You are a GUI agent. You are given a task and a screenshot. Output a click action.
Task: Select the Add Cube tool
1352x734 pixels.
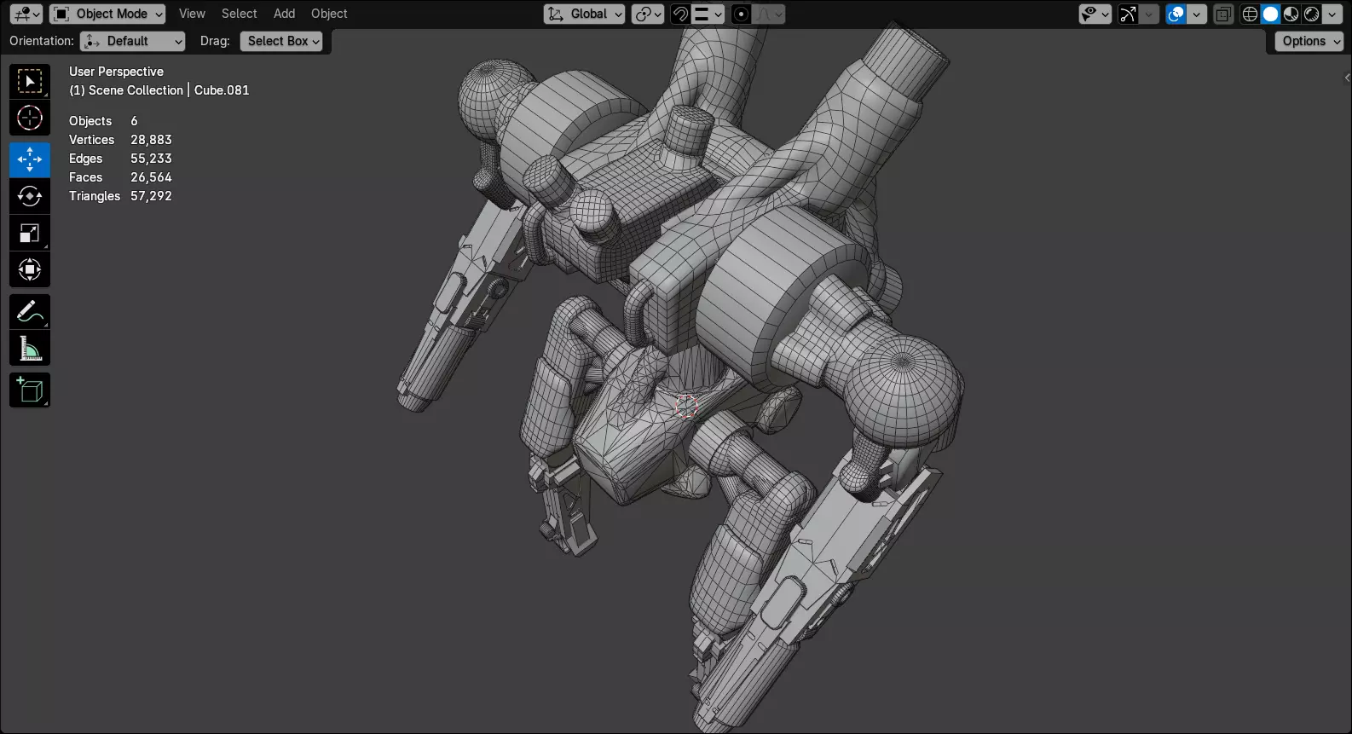coord(30,390)
